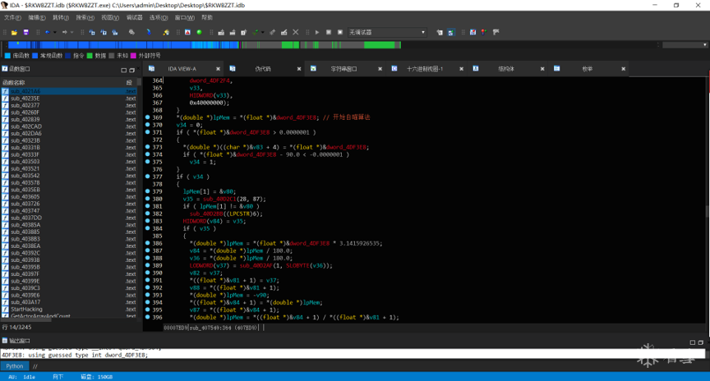Switch to the 伪代码 pseudocode tab
This screenshot has width=710, height=381.
(262, 69)
